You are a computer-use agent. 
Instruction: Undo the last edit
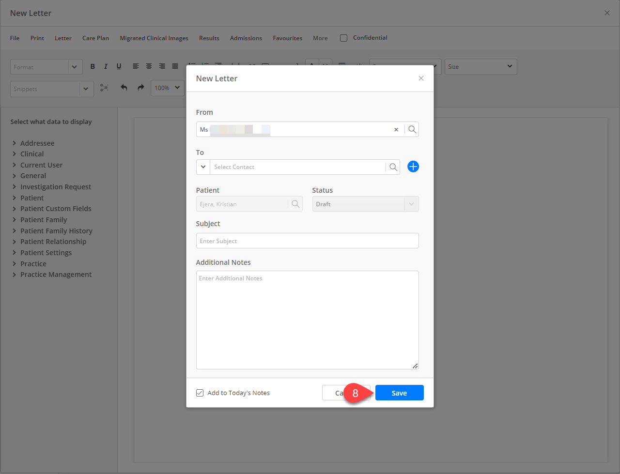click(x=124, y=88)
